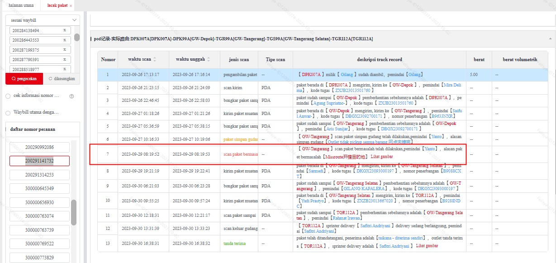Select order number 200290992086
The width and height of the screenshot is (556, 263).
click(x=39, y=147)
